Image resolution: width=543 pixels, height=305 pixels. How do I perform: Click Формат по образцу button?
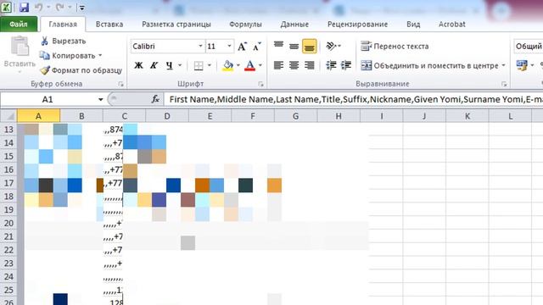click(x=81, y=70)
